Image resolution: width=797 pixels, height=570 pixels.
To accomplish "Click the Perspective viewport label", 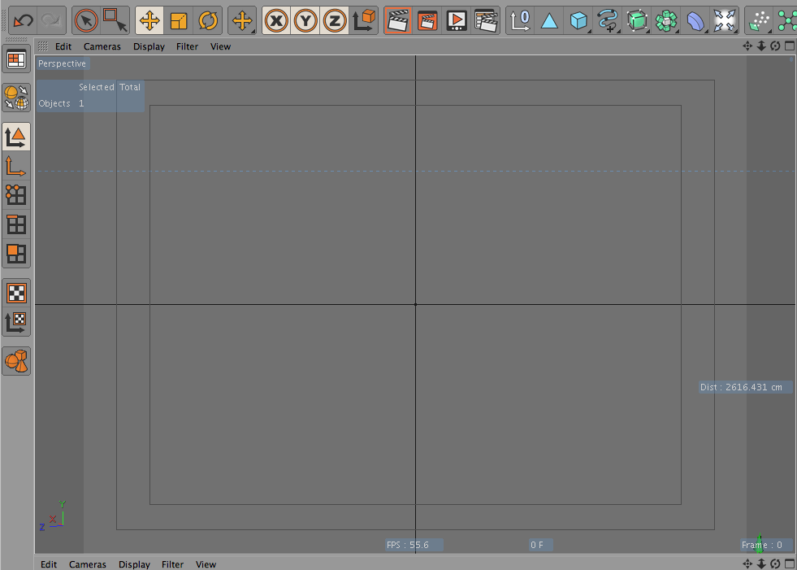I will pos(62,63).
